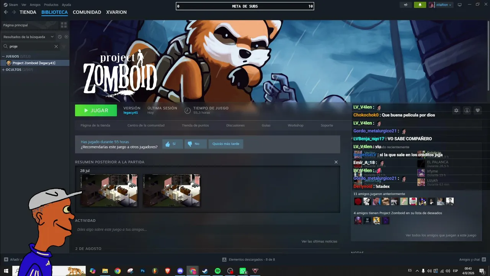Open the xVaRion account dropdown
Screen dimensions: 490x276
(x=441, y=5)
